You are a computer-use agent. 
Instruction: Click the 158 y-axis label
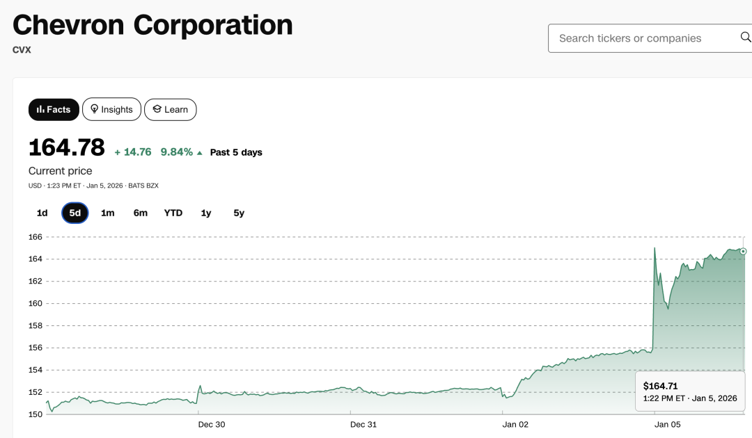[36, 325]
